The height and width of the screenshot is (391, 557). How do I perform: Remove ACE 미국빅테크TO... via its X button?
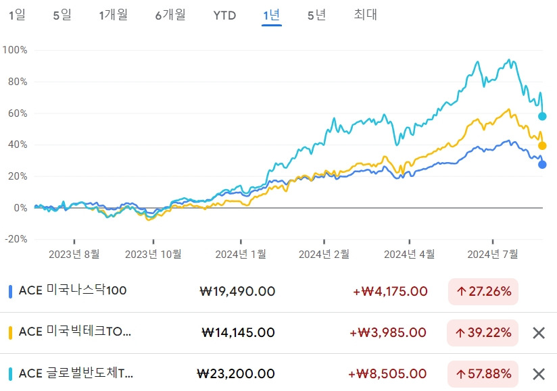[x=537, y=332]
